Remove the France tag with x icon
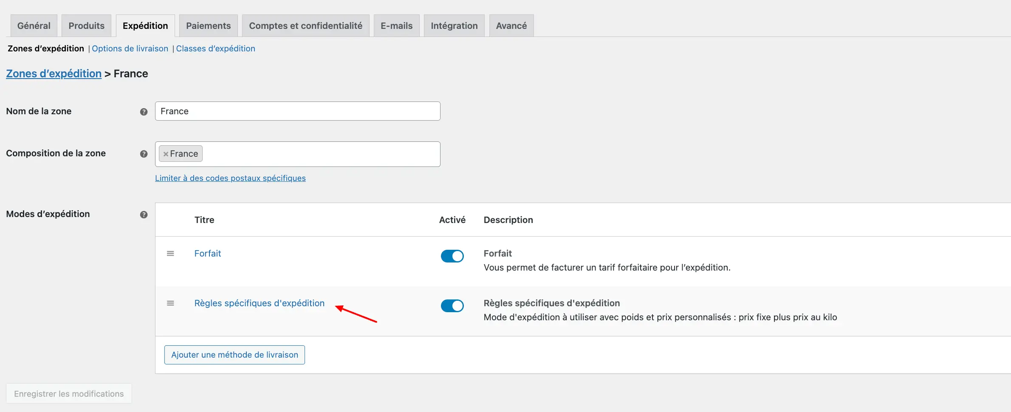The image size is (1011, 412). pyautogui.click(x=166, y=154)
